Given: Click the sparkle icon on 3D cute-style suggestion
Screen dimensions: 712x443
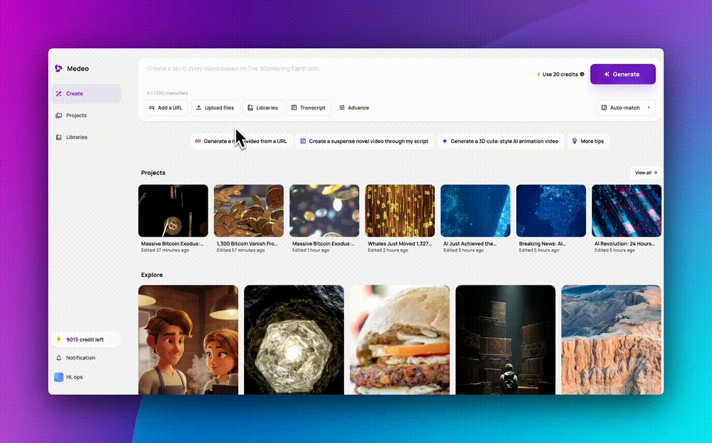Looking at the screenshot, I should [444, 141].
